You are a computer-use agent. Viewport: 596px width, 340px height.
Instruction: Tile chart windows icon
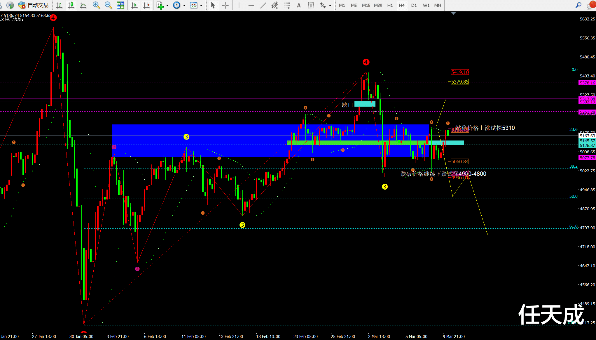click(120, 5)
